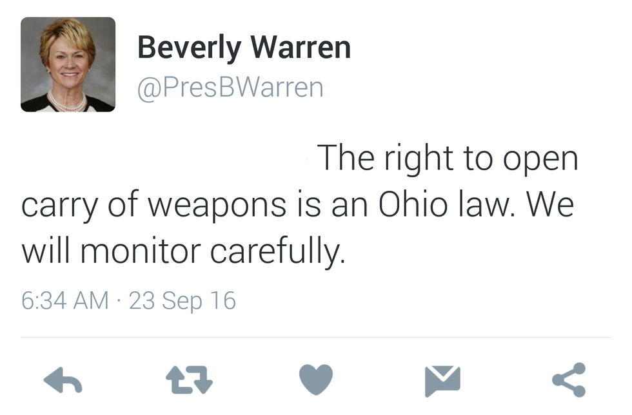632x415 pixels.
Task: Open Beverly Warren's profile photo
Action: tap(68, 64)
